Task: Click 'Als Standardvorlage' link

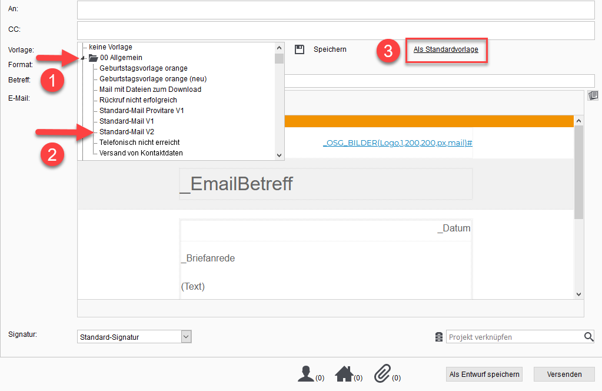Action: pyautogui.click(x=445, y=49)
